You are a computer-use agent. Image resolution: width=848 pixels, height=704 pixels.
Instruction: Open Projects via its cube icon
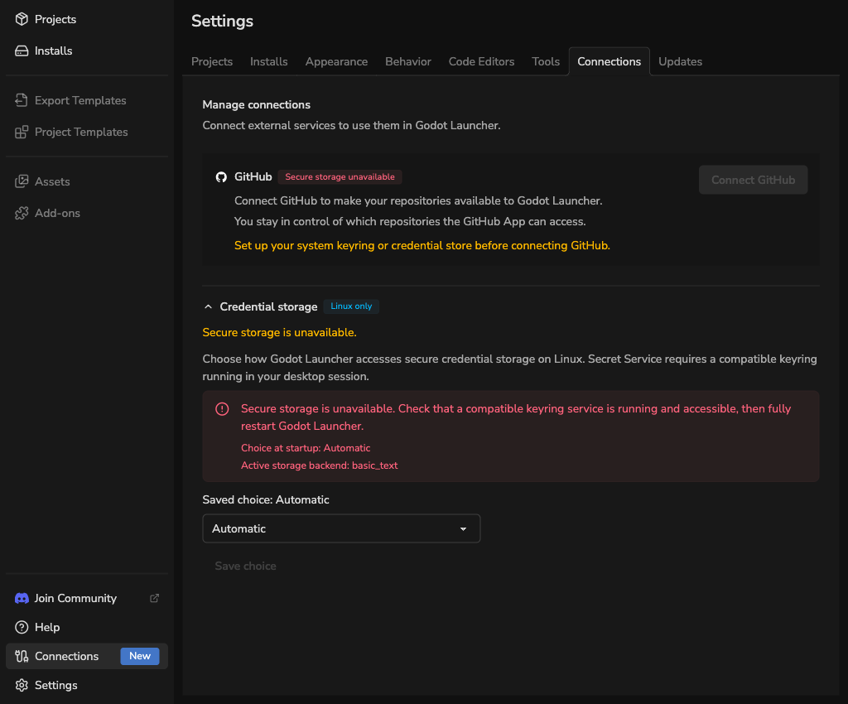click(x=22, y=19)
